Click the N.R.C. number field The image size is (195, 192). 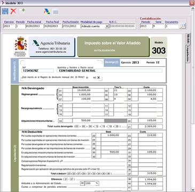click(122, 26)
